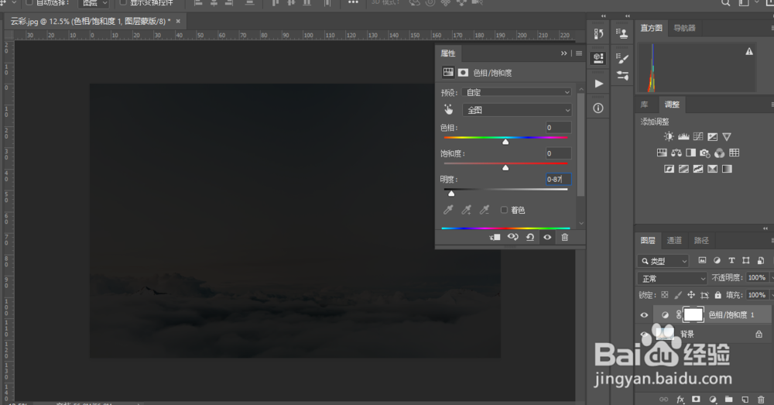Open the History panel icon

click(599, 33)
